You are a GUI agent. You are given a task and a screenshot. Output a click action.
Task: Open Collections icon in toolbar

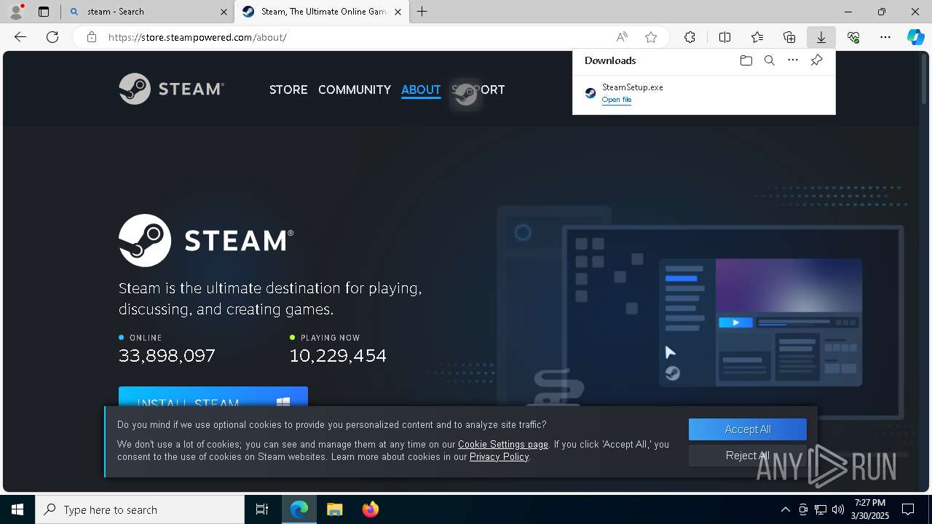(x=789, y=37)
